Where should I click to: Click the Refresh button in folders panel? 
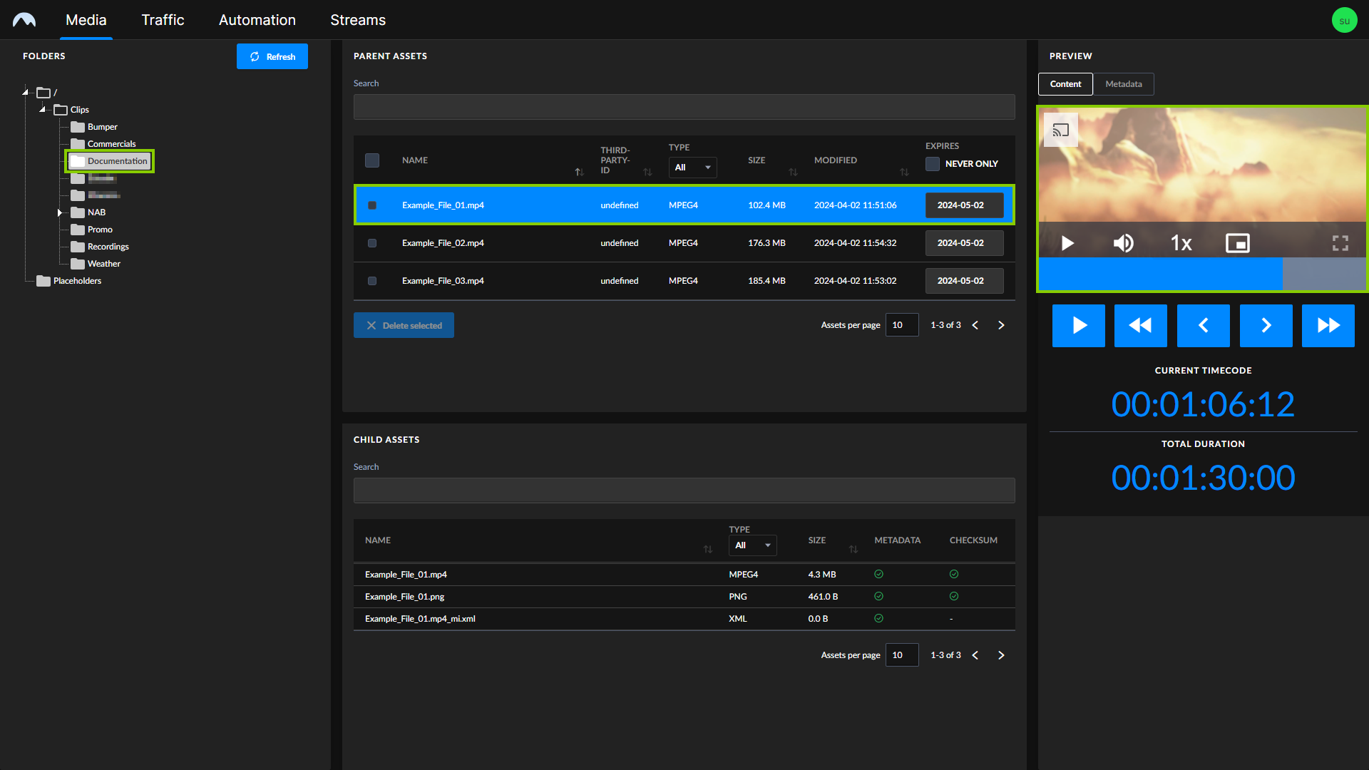[x=272, y=56]
